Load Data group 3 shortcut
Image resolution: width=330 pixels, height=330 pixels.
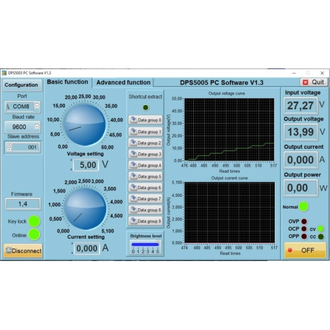pyautogui.click(x=145, y=154)
